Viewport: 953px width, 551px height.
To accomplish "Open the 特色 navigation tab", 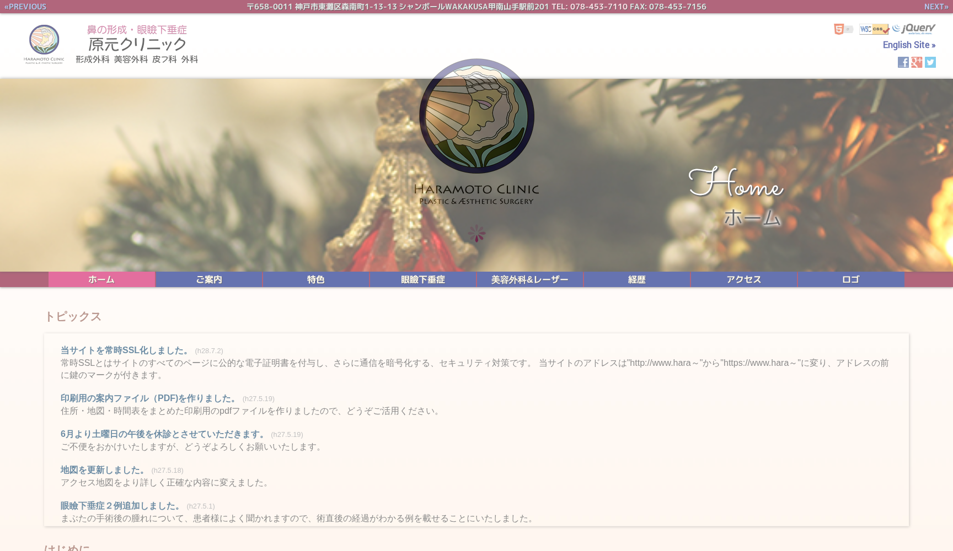I will (316, 279).
